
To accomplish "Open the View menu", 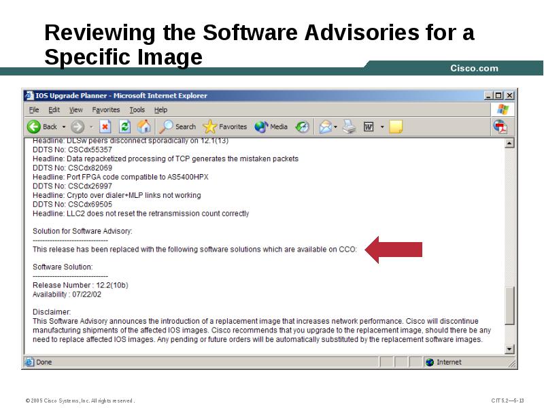I will pyautogui.click(x=76, y=110).
